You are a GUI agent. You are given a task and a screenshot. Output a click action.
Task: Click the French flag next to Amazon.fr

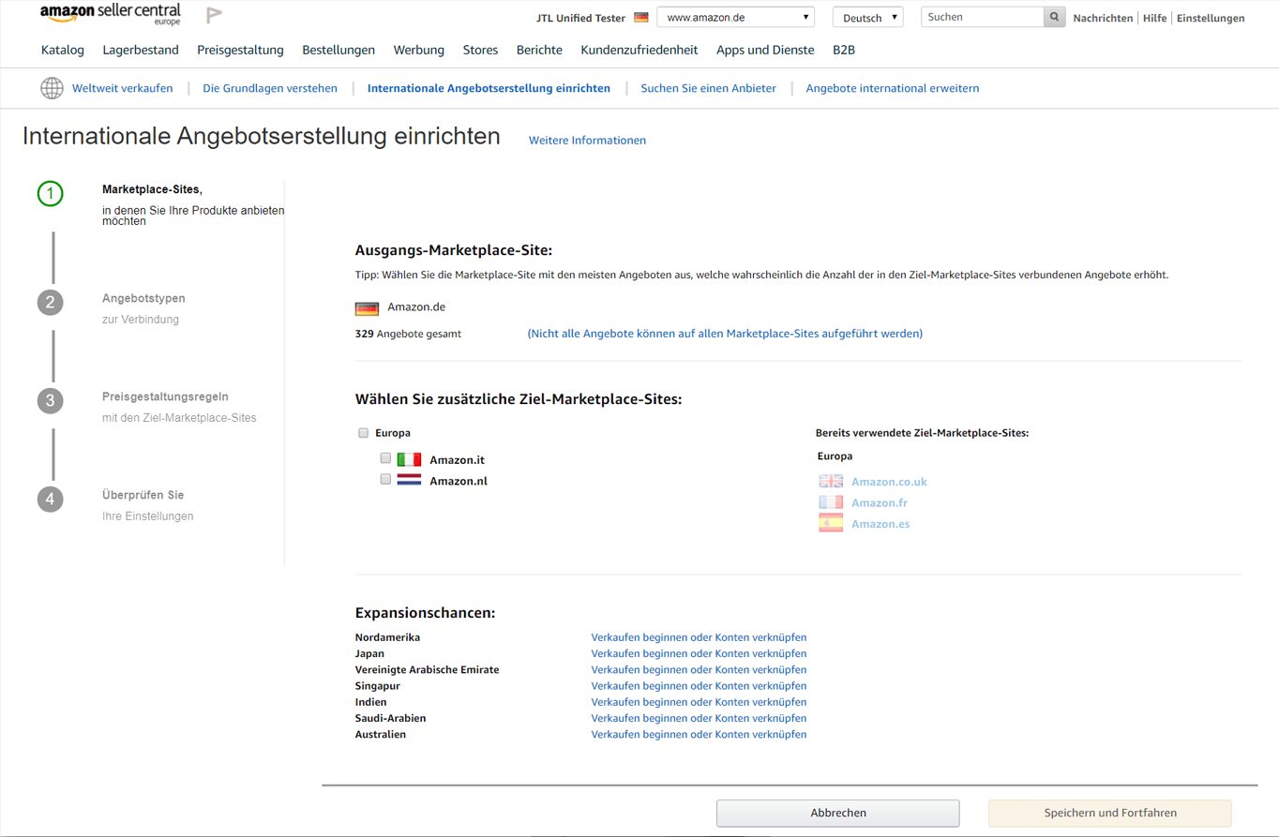[x=831, y=502]
